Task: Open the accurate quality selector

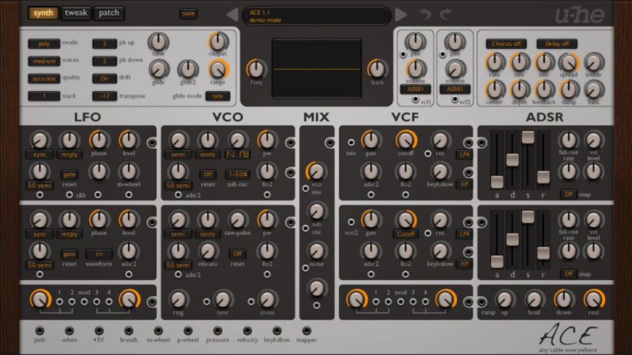Action: point(44,78)
